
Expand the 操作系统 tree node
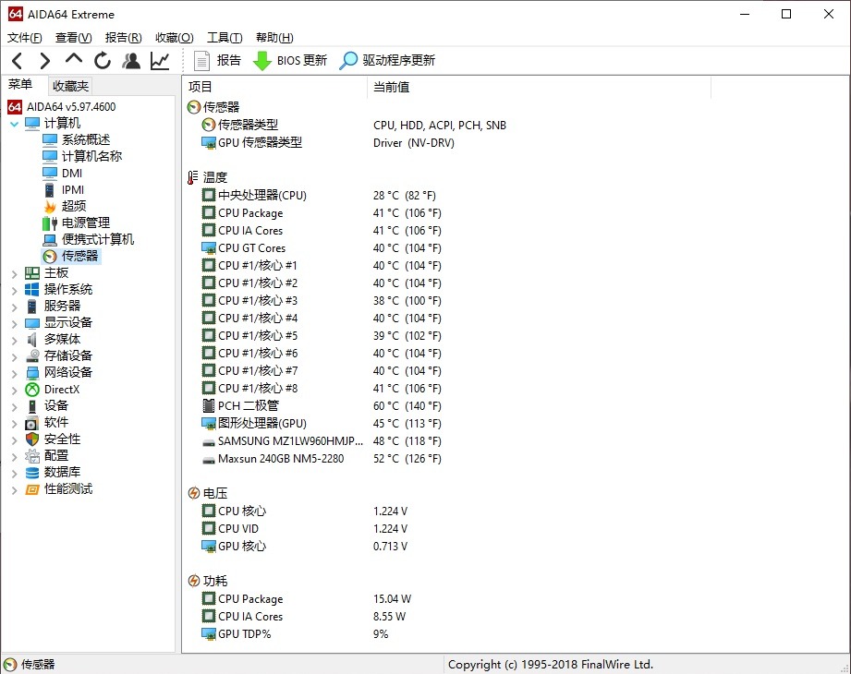[x=14, y=291]
